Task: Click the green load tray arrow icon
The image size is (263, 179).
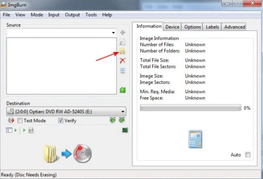Action: pos(122,120)
